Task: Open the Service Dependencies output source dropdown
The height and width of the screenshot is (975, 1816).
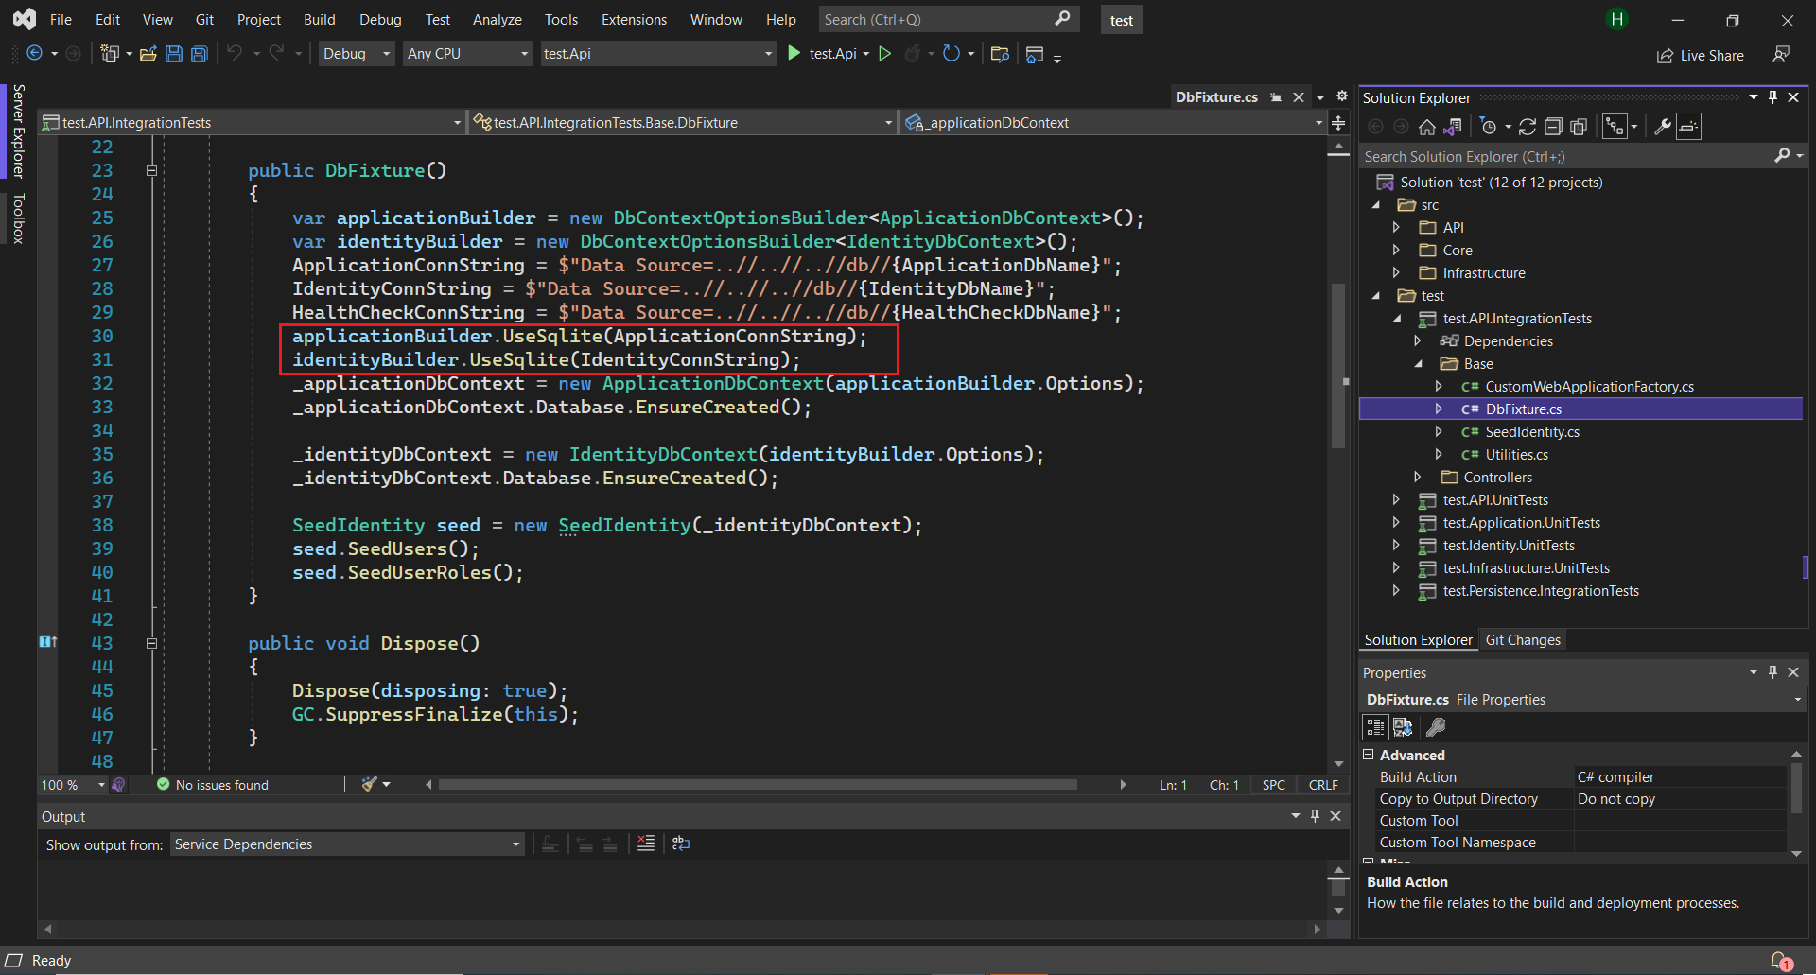Action: point(347,844)
